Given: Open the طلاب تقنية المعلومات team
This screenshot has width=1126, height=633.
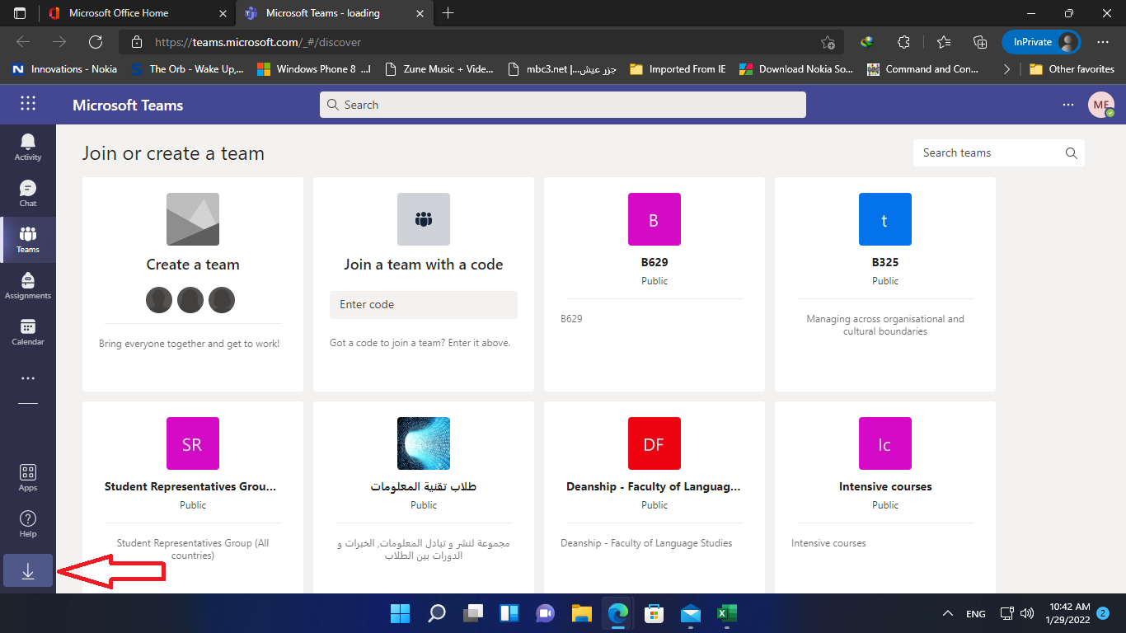Looking at the screenshot, I should [x=424, y=497].
